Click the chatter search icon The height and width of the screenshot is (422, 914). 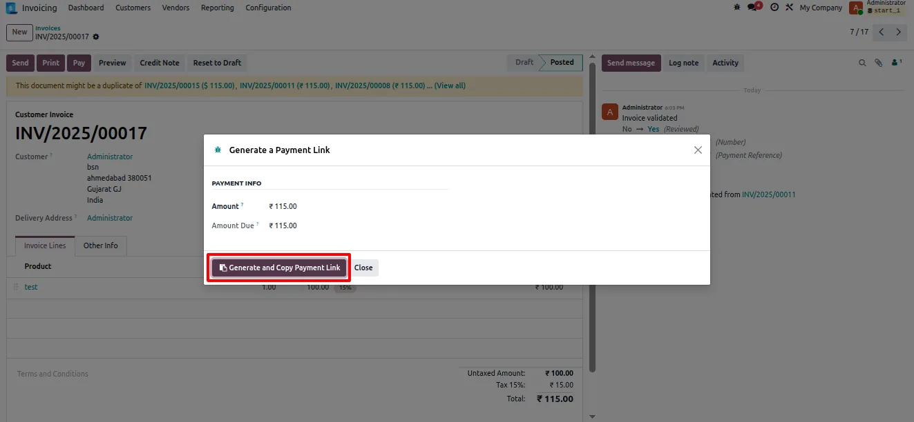(862, 63)
